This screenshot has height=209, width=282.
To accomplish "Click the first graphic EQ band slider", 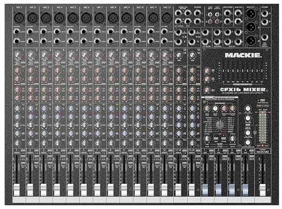I will coord(224,71).
